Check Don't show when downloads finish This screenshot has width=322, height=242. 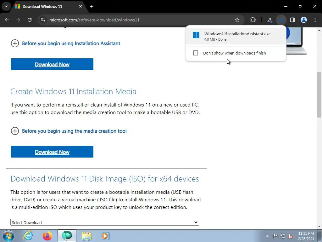(196, 53)
